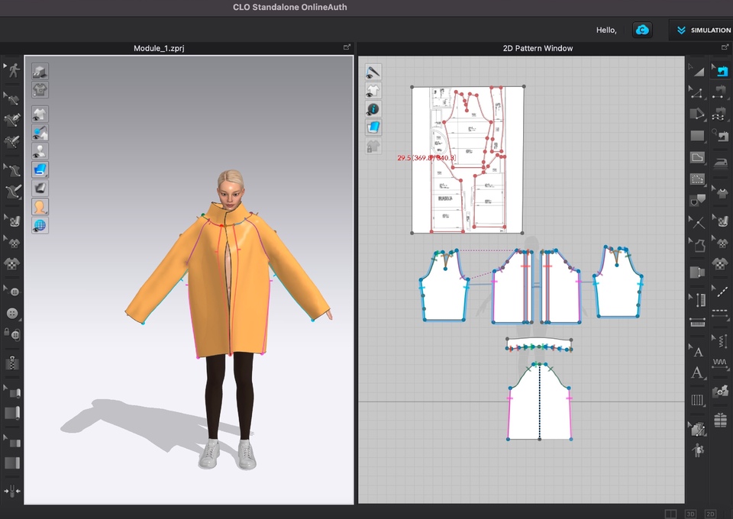The width and height of the screenshot is (733, 519).
Task: Expand the arrow beside the walking avatar tool
Action: tap(4, 67)
